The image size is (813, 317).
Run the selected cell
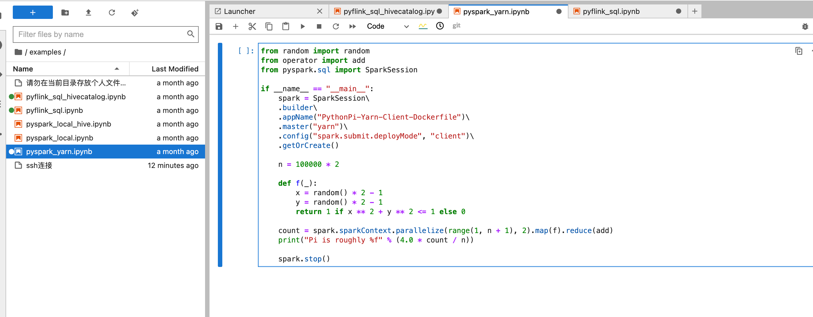[302, 26]
